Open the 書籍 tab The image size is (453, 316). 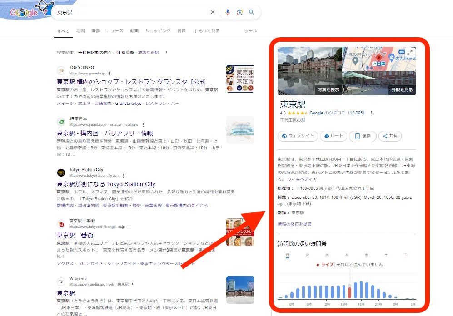[x=181, y=30]
